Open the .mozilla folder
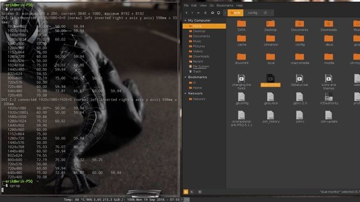 click(x=328, y=59)
